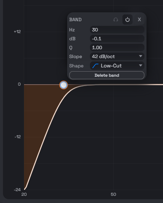Click the 50 frequency axis label
The height and width of the screenshot is (203, 163).
(x=113, y=195)
